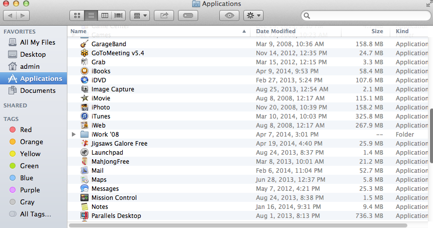Select the Gray tag in sidebar
The width and height of the screenshot is (433, 228).
click(x=33, y=202)
